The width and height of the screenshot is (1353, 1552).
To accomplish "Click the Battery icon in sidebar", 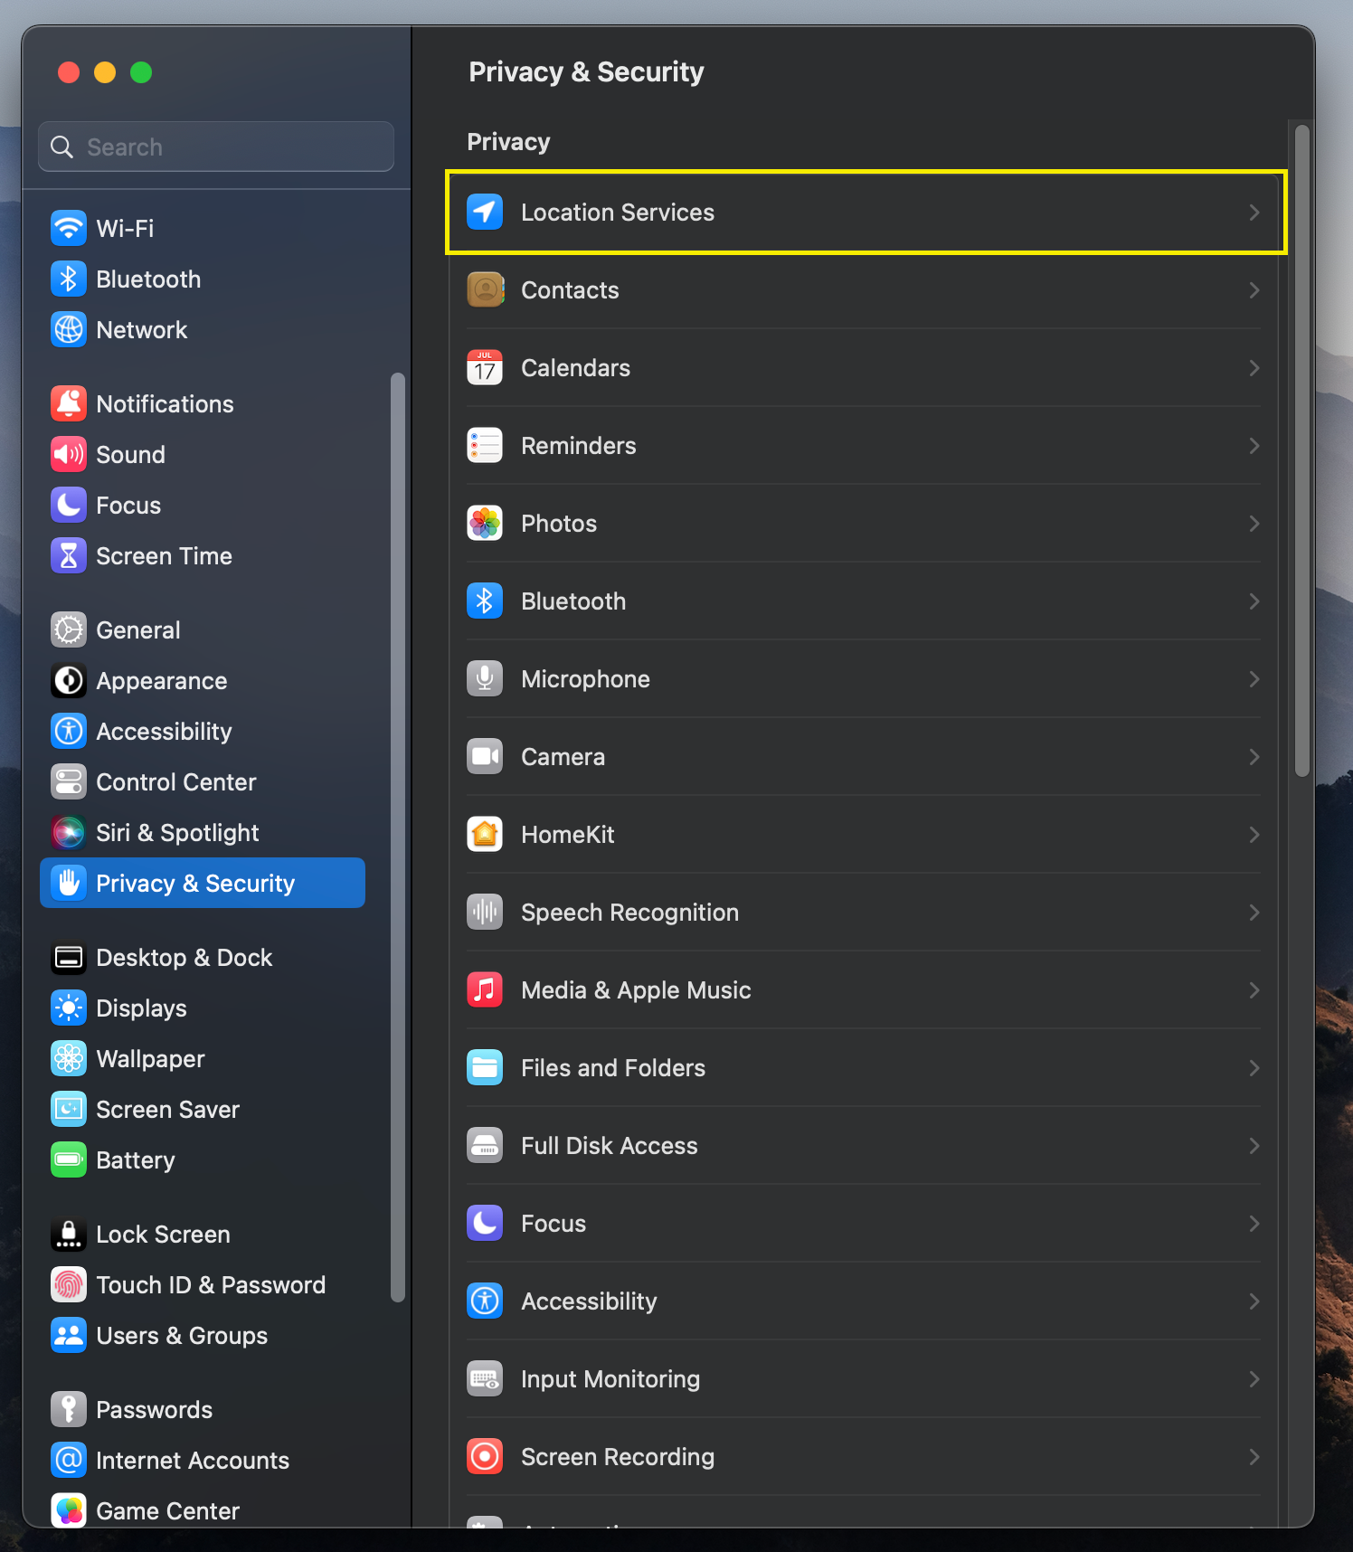I will [x=69, y=1159].
